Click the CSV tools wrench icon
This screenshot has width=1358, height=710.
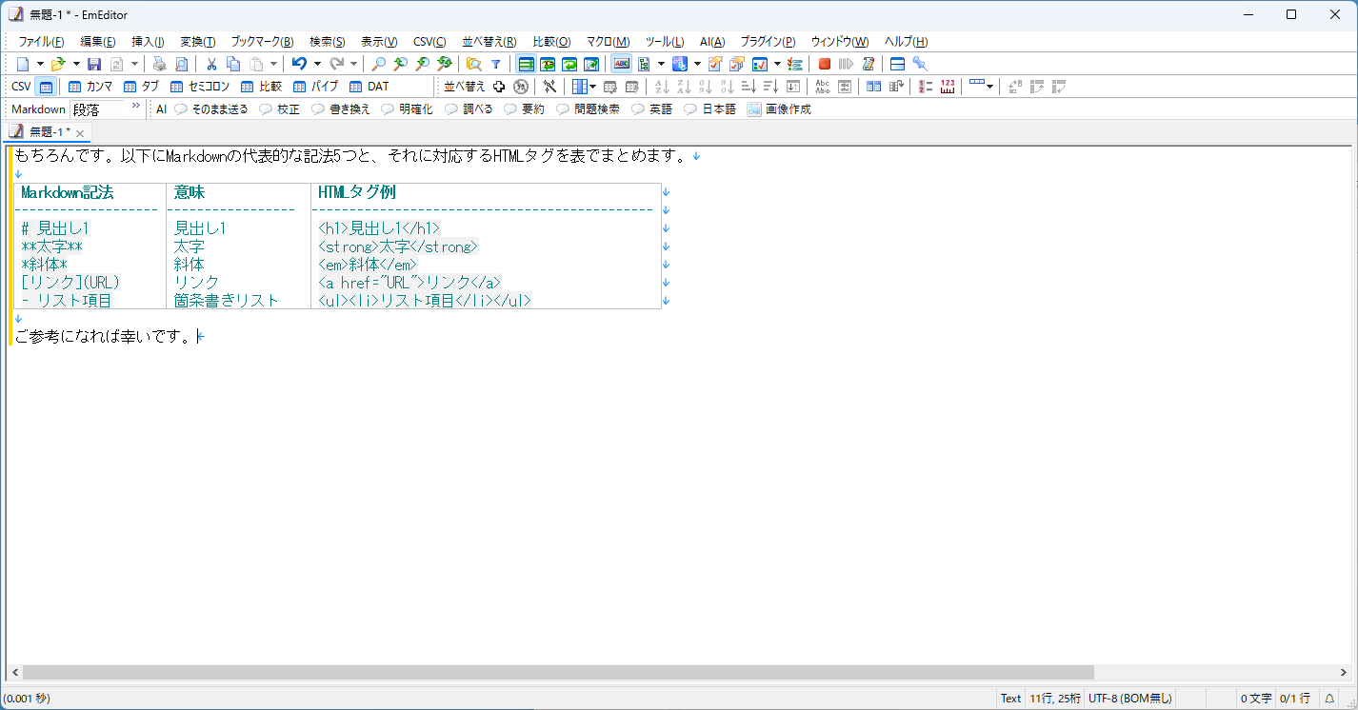tap(549, 87)
